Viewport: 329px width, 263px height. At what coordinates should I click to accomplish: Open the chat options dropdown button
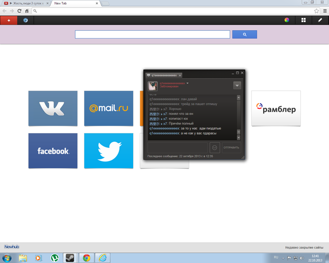237,86
